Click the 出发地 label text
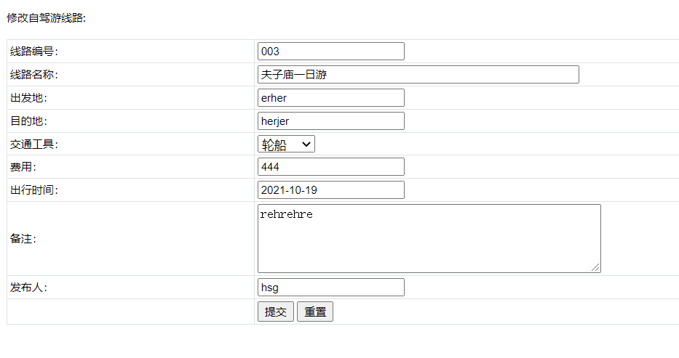Viewport: 679px width, 358px height. click(28, 98)
